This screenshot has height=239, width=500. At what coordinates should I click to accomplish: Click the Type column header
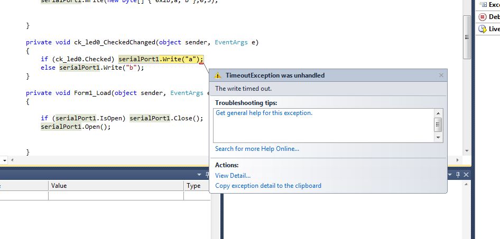coord(197,186)
